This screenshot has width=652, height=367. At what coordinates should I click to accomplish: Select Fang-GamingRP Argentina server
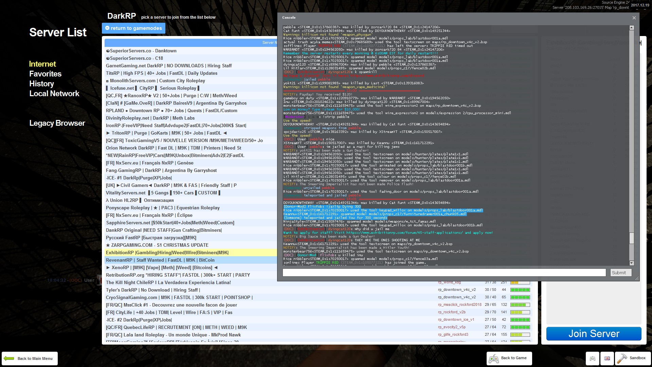point(191,170)
